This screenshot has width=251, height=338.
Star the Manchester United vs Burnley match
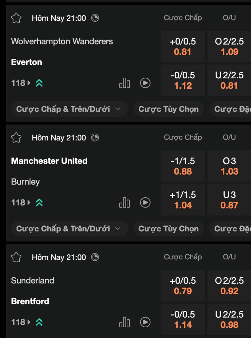click(16, 138)
